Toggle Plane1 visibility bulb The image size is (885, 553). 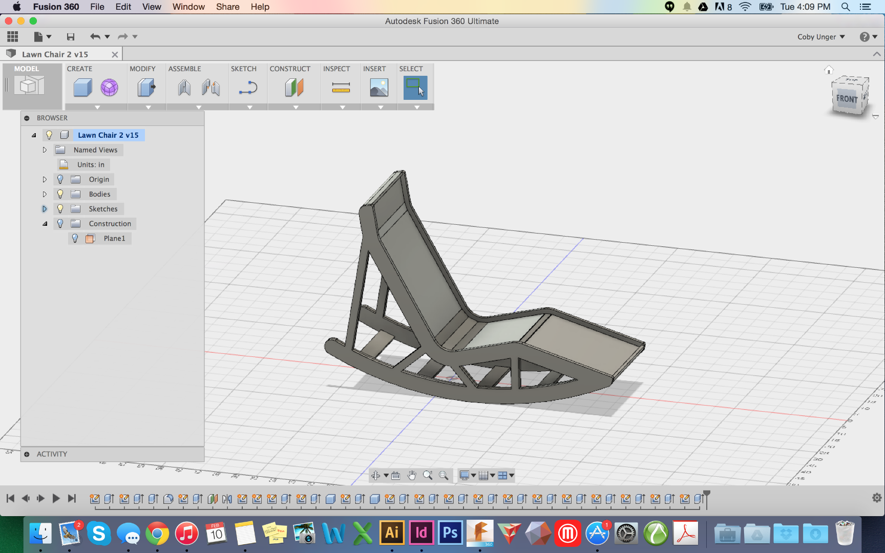coord(75,238)
